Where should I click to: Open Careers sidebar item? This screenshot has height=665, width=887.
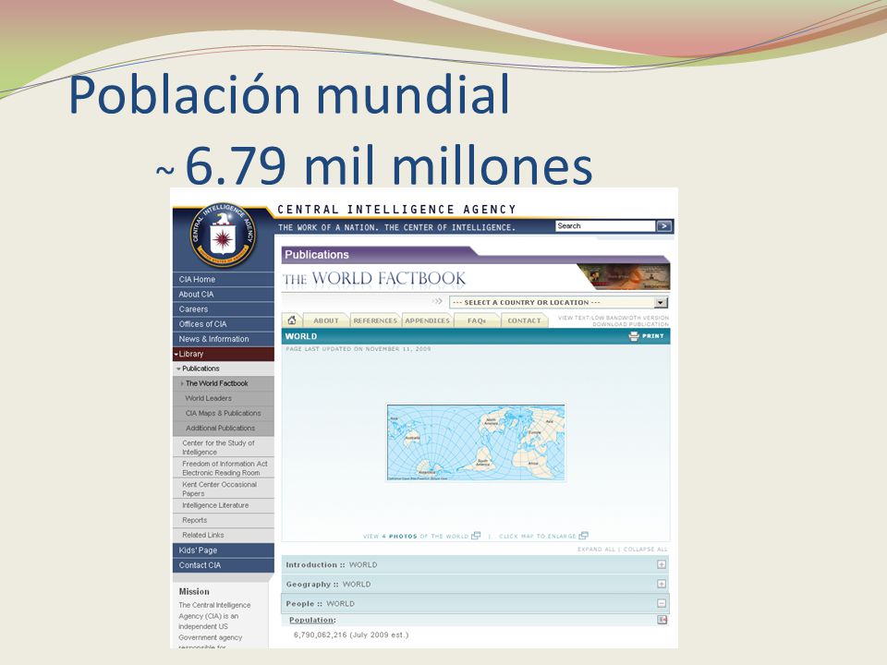tap(223, 309)
